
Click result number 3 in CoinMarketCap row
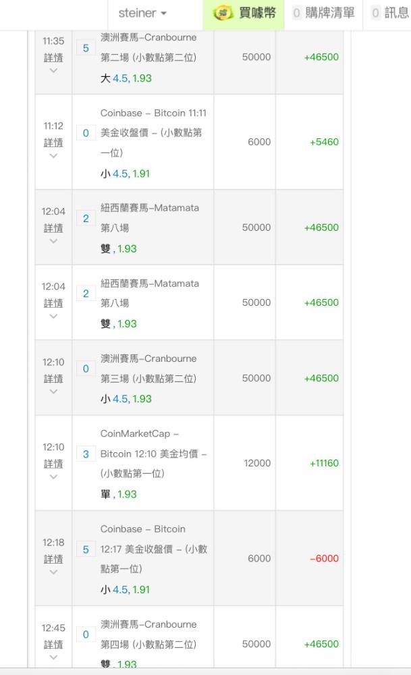[x=86, y=454]
